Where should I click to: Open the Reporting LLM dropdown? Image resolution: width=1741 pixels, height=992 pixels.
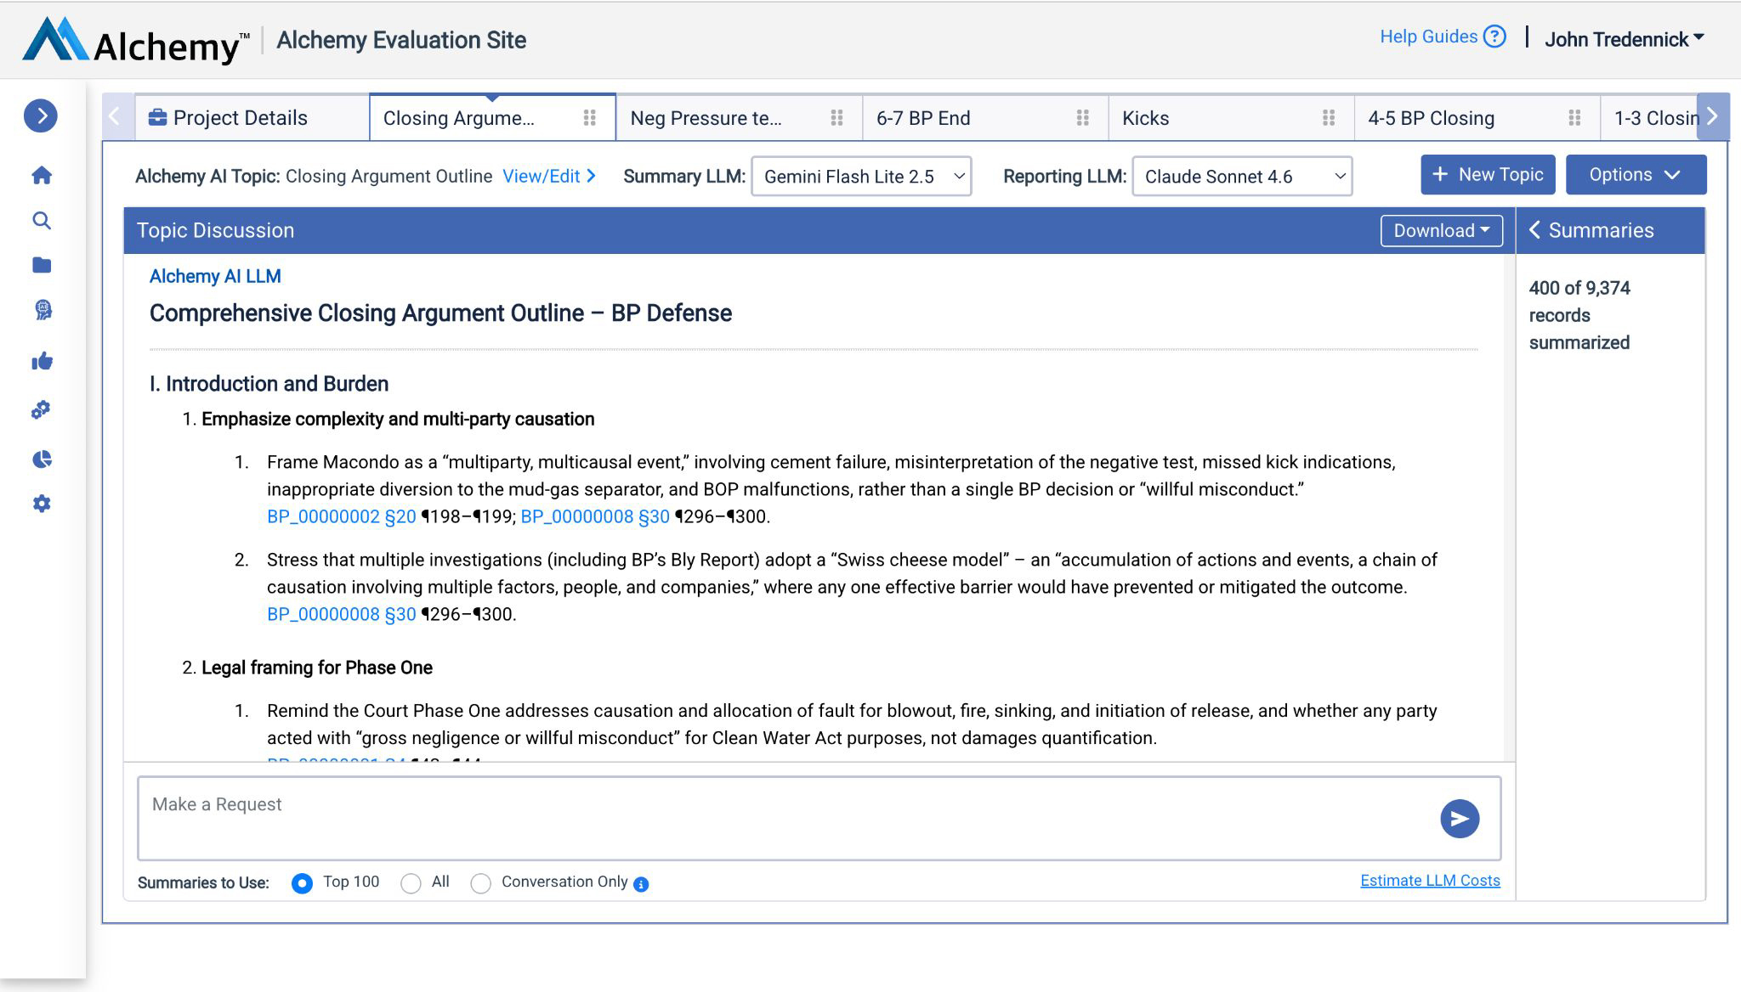(x=1241, y=177)
